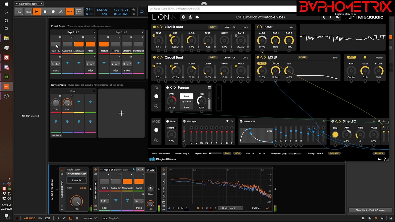
Task: Click the Windows Start button
Action: 6,4
